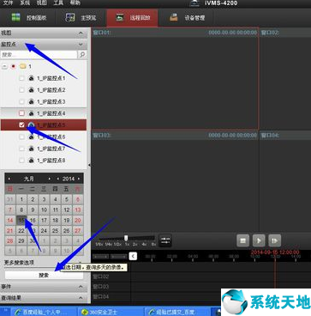This screenshot has width=311, height=316.
Task: Focus the camera search input field
Action: click(x=39, y=54)
